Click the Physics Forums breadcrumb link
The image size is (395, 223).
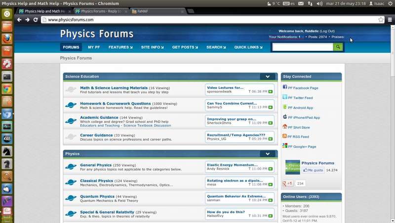pyautogui.click(x=76, y=58)
